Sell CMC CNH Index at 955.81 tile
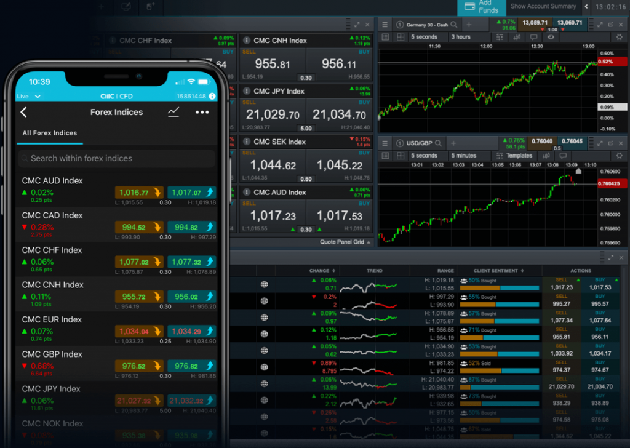630x448 pixels. [x=273, y=64]
